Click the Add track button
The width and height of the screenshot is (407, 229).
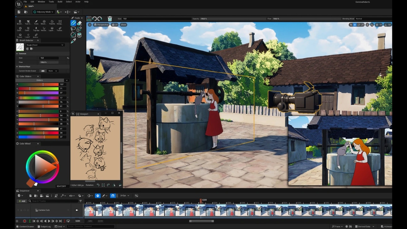pos(22,201)
